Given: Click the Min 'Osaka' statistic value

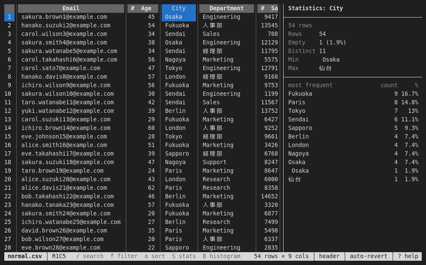Looking at the screenshot, I should point(331,59).
